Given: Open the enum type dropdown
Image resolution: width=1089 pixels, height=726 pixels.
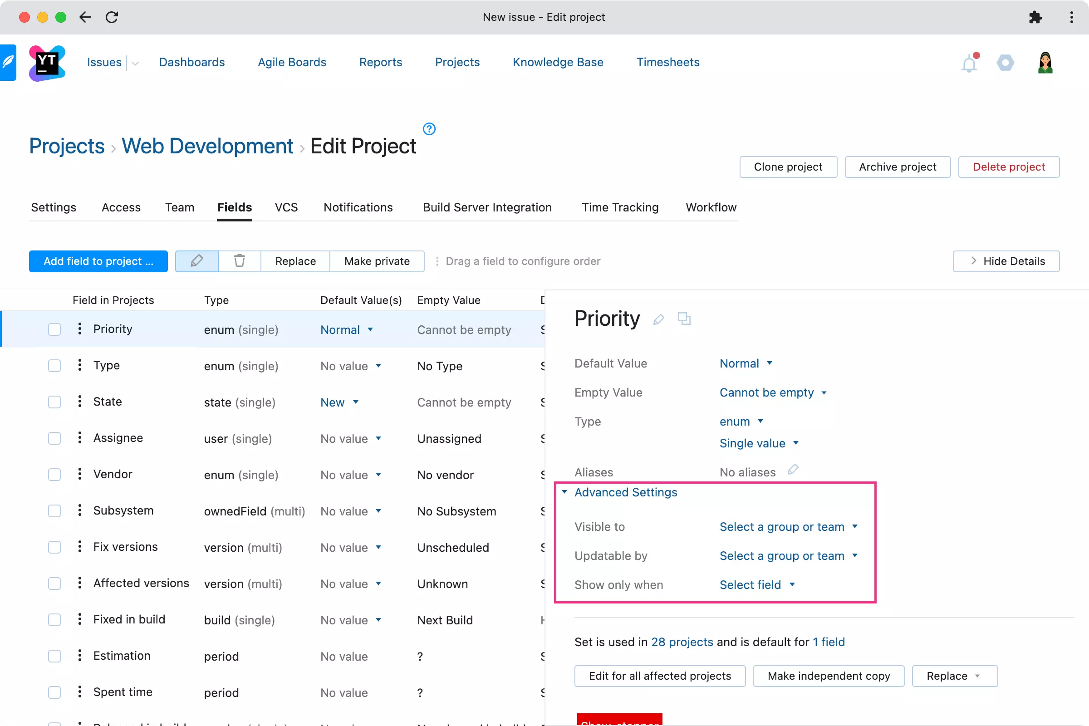Looking at the screenshot, I should 741,422.
